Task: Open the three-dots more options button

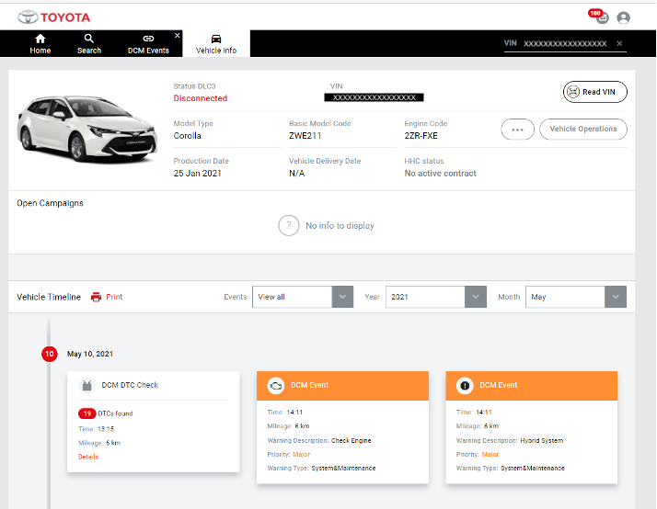Action: (517, 130)
